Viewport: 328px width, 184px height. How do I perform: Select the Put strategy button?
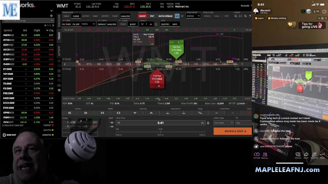(x=152, y=16)
